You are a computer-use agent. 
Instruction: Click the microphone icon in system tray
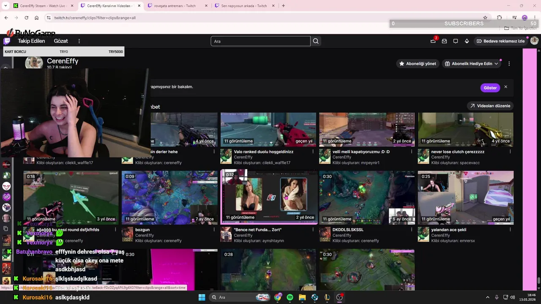[497, 297]
